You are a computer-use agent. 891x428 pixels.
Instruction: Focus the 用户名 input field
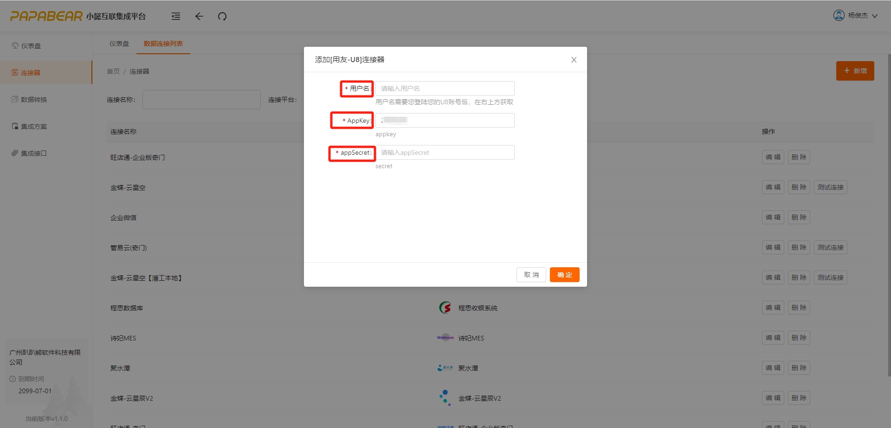tap(445, 88)
